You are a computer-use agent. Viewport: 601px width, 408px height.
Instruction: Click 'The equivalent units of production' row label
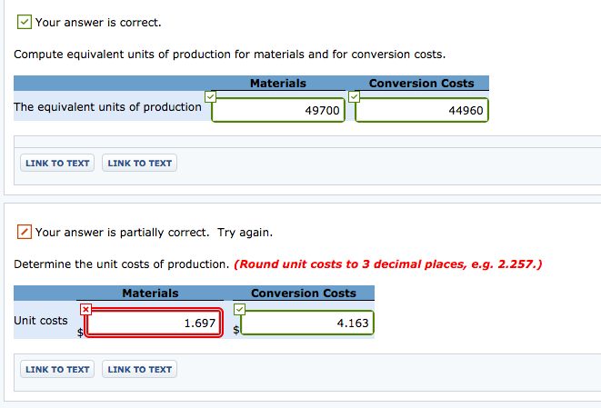point(107,107)
